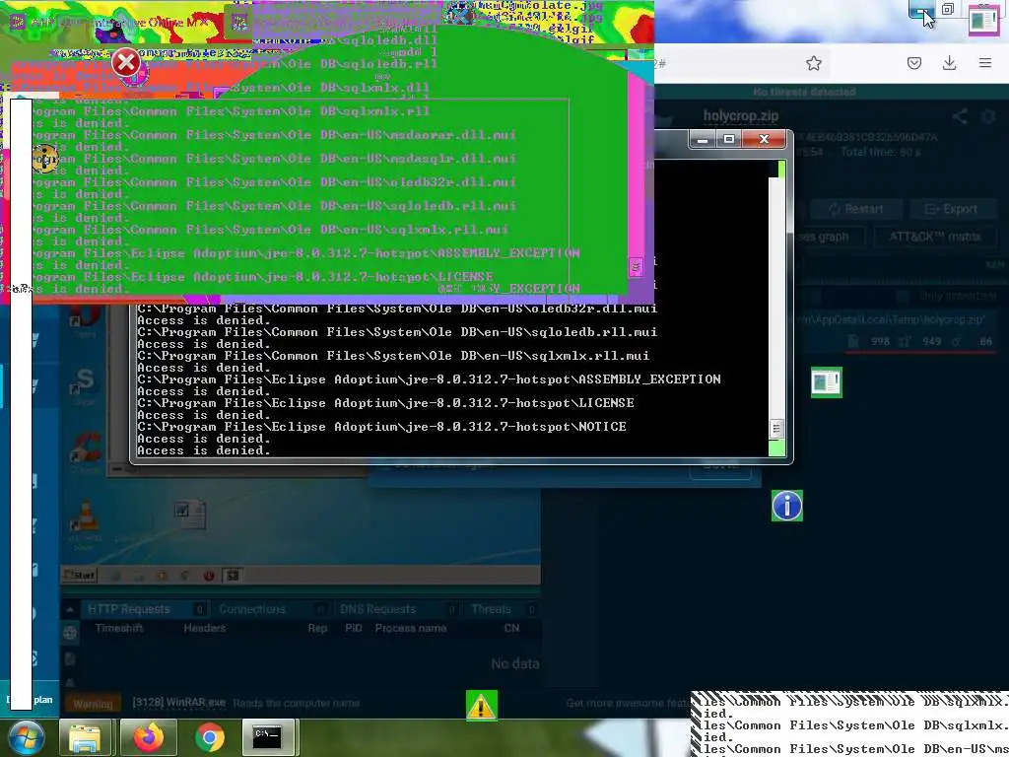Click the inner VM Start button
Viewport: 1009px width, 757px height.
pyautogui.click(x=79, y=576)
